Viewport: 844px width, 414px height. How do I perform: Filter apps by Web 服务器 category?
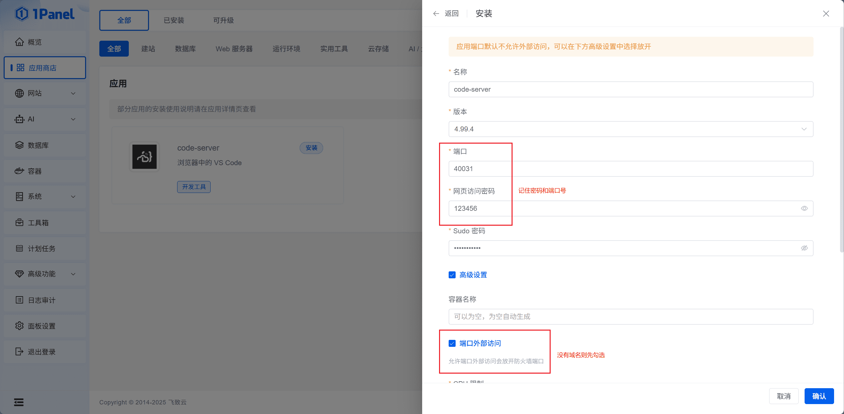click(234, 49)
